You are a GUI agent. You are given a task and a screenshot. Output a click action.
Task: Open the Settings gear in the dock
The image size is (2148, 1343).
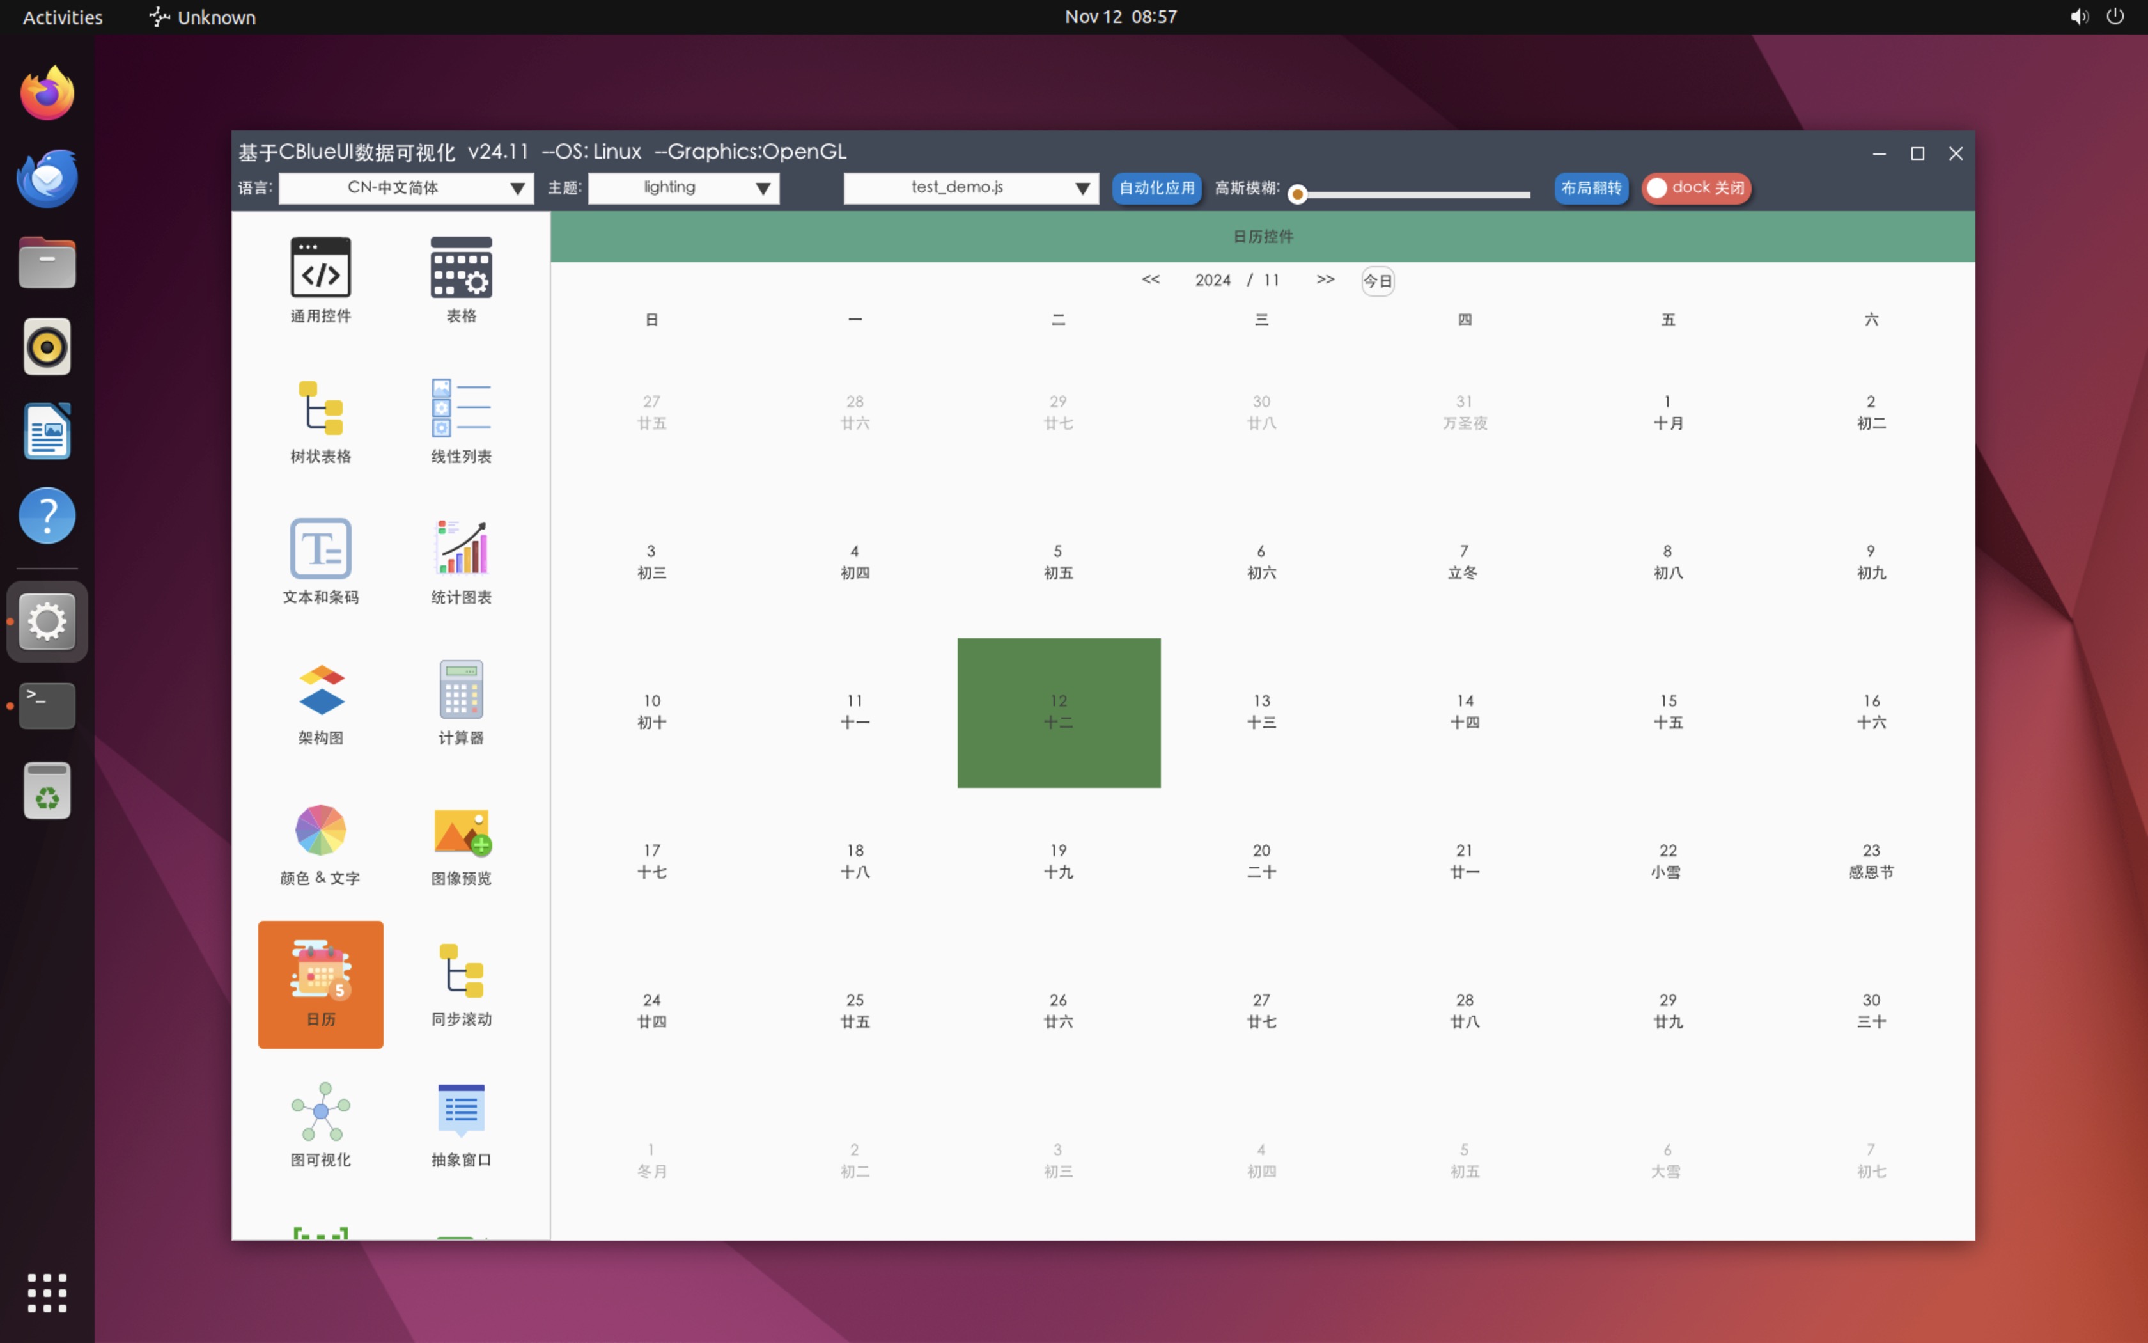[x=47, y=622]
